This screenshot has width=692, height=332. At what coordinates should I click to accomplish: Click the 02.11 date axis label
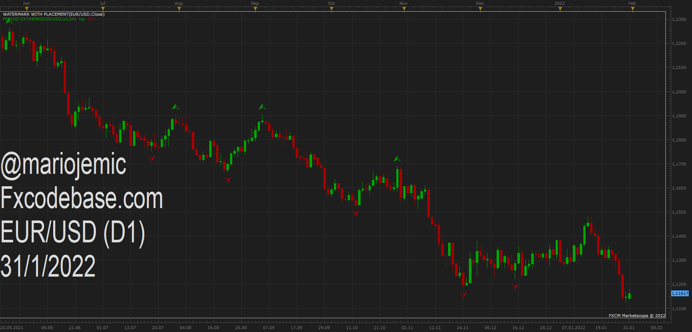point(407,328)
